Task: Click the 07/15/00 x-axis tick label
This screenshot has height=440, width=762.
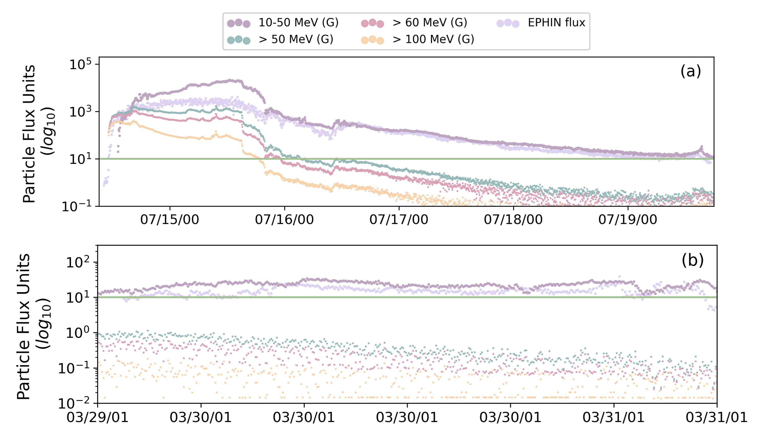Action: 170,220
